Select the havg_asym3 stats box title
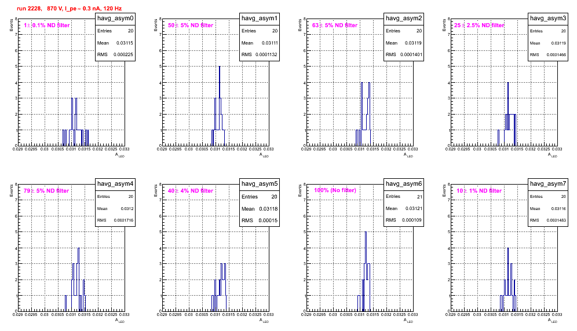This screenshot has height=331, width=577. tap(548, 18)
